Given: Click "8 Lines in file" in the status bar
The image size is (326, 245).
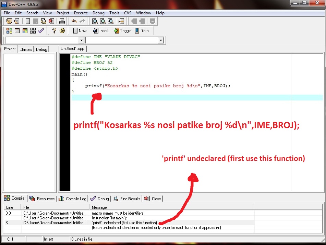Looking at the screenshot, I should pos(82,239).
